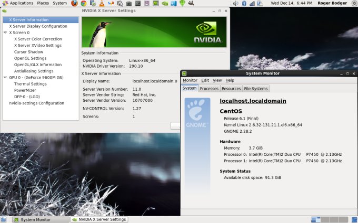Open the purple Emacs launcher icon
Screen dimensions: 358x223
[147, 3]
